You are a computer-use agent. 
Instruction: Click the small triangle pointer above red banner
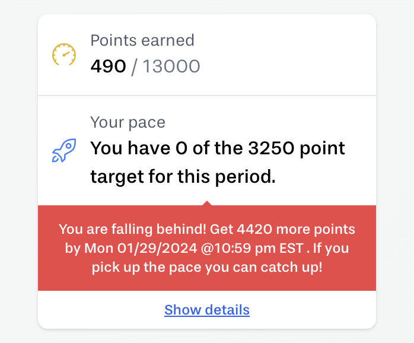point(207,203)
